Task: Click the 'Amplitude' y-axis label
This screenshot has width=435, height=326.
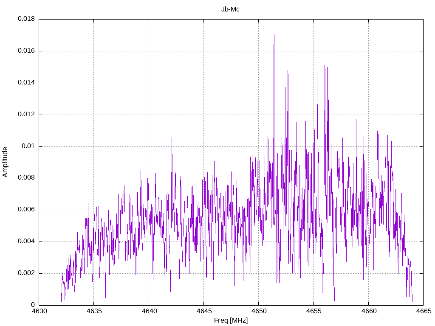Action: pyautogui.click(x=5, y=162)
